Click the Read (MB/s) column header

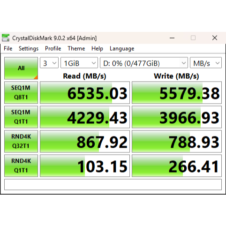[84, 76]
